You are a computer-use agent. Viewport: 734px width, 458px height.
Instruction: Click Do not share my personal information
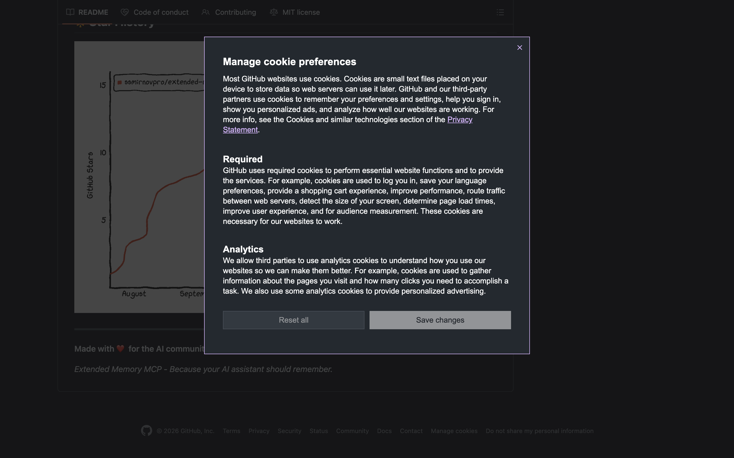539,431
